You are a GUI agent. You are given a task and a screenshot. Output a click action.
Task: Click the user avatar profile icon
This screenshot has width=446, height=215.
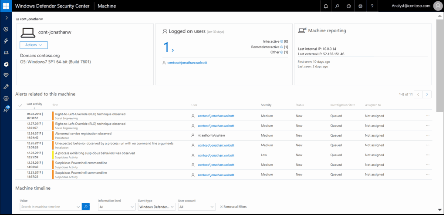pyautogui.click(x=437, y=6)
